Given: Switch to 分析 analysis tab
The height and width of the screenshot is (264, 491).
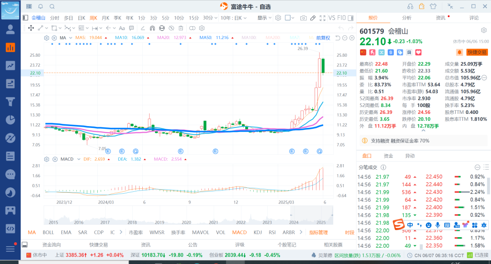Looking at the screenshot, I should [407, 18].
